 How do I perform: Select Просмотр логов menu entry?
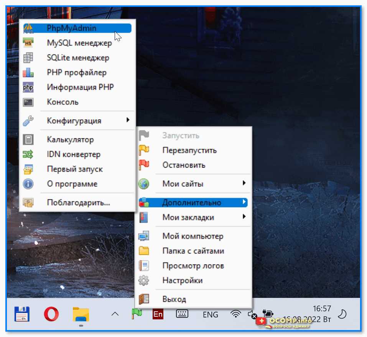193,266
